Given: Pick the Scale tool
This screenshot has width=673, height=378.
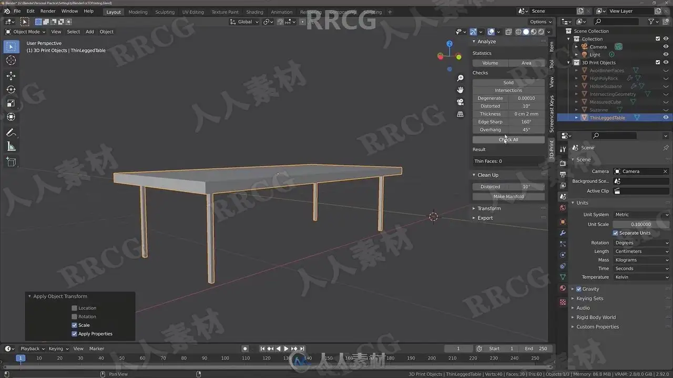Looking at the screenshot, I should pyautogui.click(x=11, y=103).
